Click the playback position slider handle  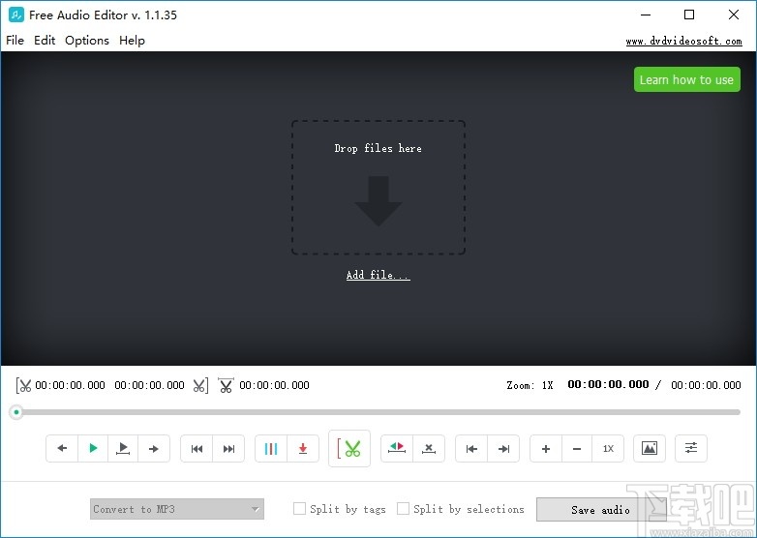click(x=16, y=412)
